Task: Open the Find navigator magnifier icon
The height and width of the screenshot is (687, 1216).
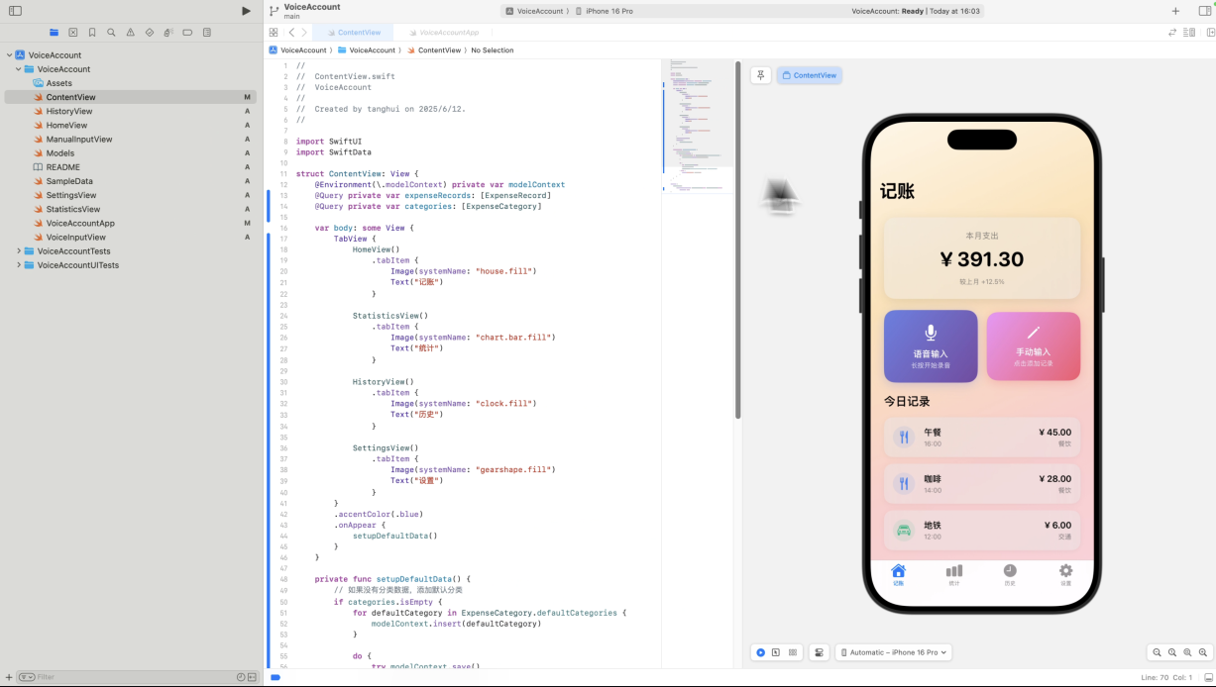Action: 111,33
